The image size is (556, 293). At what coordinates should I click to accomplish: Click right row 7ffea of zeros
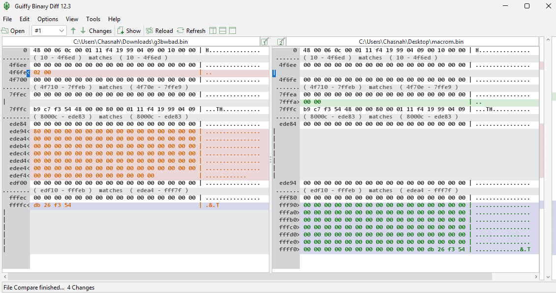(x=419, y=94)
